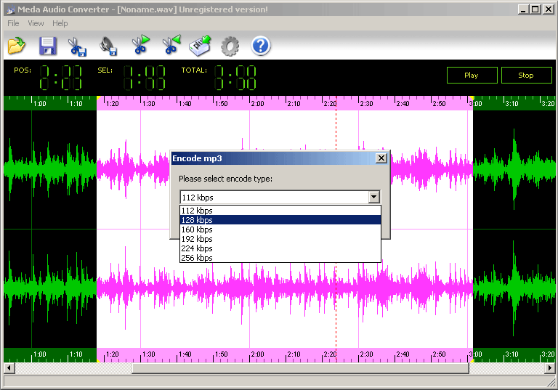Open settings via gear icon
This screenshot has width=558, height=390.
pyautogui.click(x=230, y=46)
